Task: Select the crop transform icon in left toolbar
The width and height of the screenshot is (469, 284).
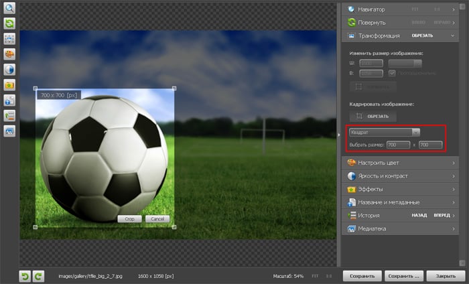Action: pos(10,39)
